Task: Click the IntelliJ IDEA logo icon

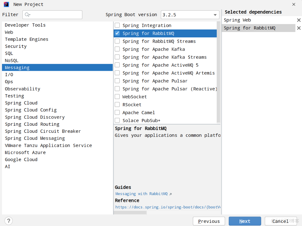Action: click(x=6, y=4)
